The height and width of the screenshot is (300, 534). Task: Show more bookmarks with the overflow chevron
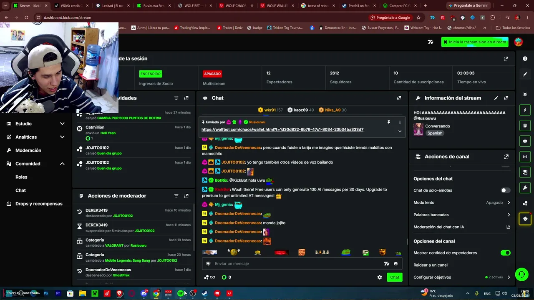click(484, 28)
